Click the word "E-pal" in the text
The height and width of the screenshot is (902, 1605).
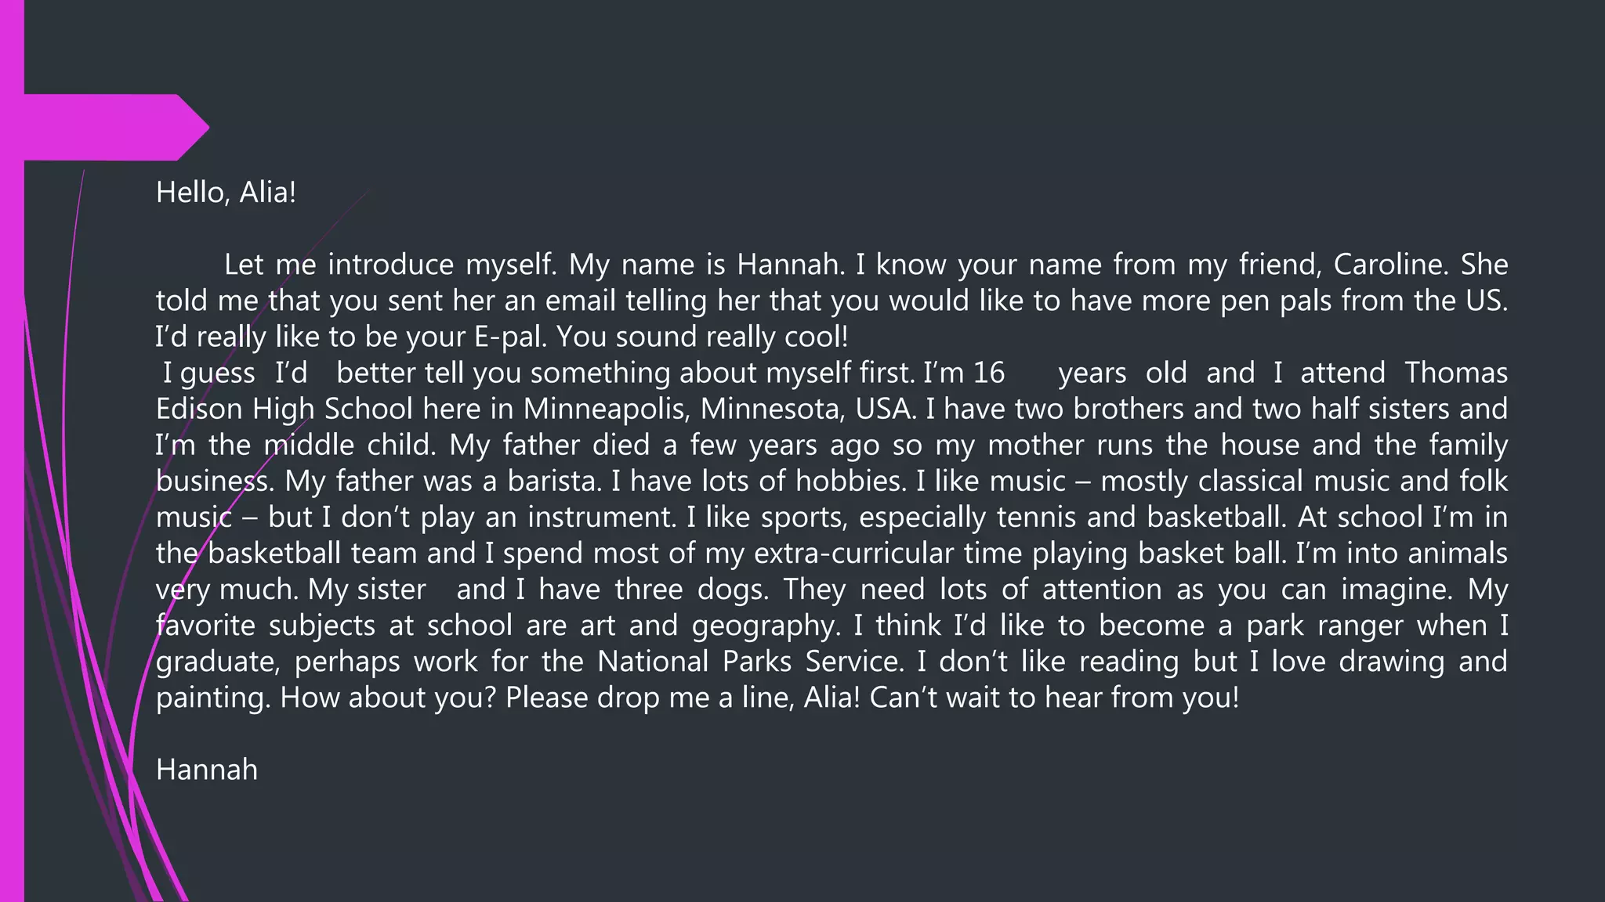[x=504, y=337]
